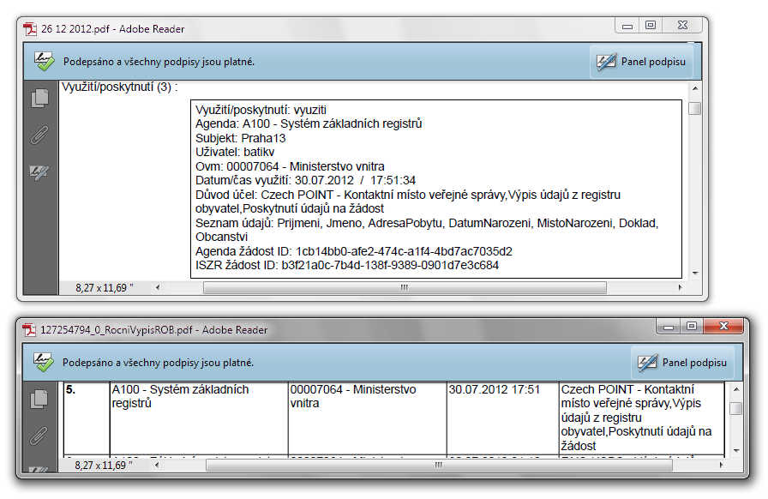The width and height of the screenshot is (768, 499).
Task: Click the page size 8,27 x 11,69 in the bottom window
Action: click(104, 466)
